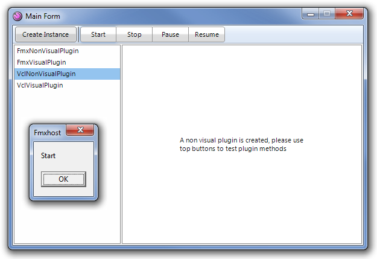The width and height of the screenshot is (377, 259).
Task: Select the highlighted VclNonVisualPlugin entry
Action: [x=67, y=74]
